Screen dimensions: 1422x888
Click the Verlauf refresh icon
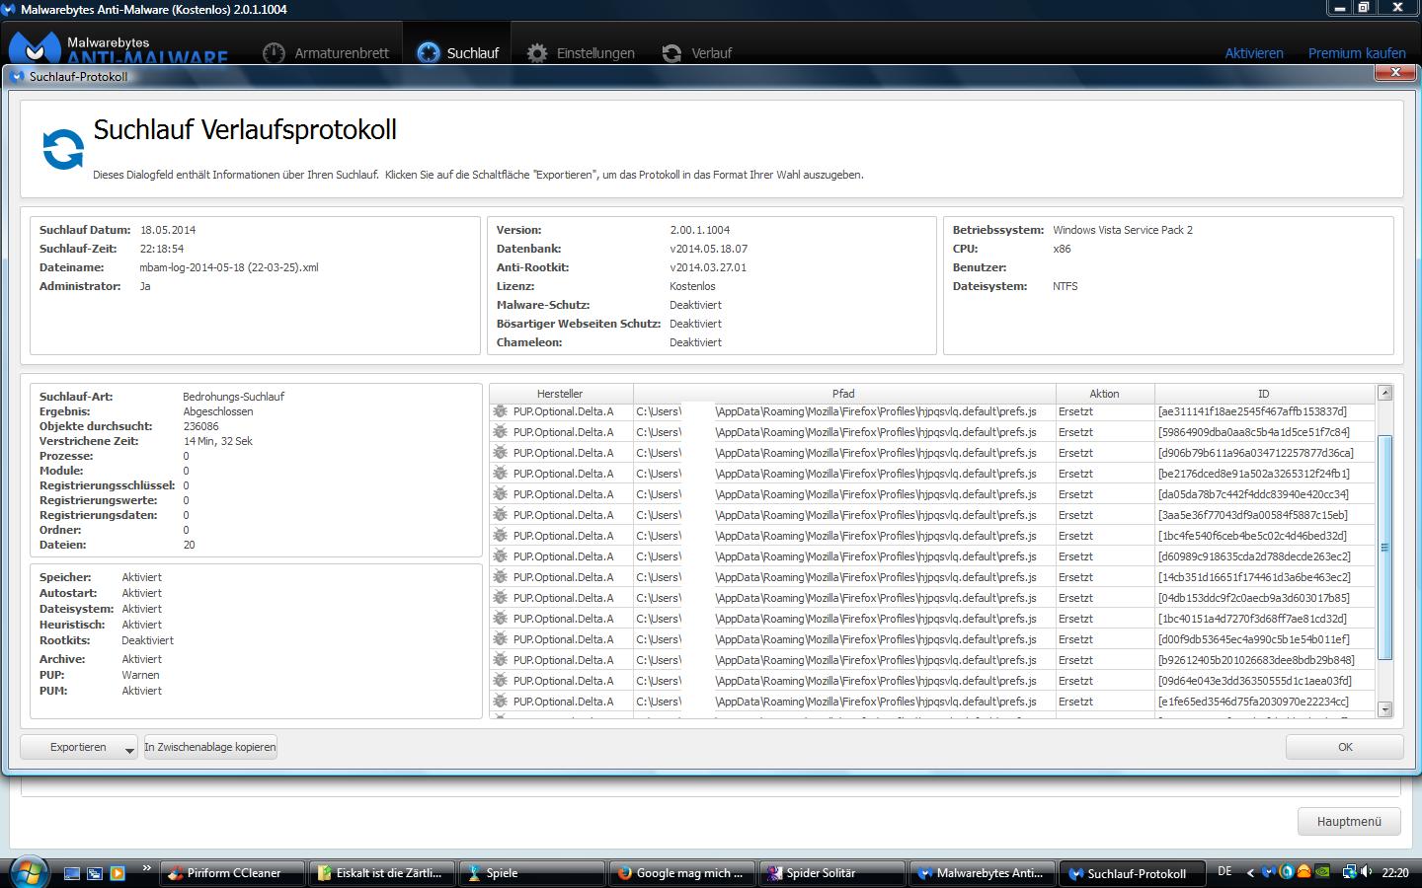(x=671, y=53)
